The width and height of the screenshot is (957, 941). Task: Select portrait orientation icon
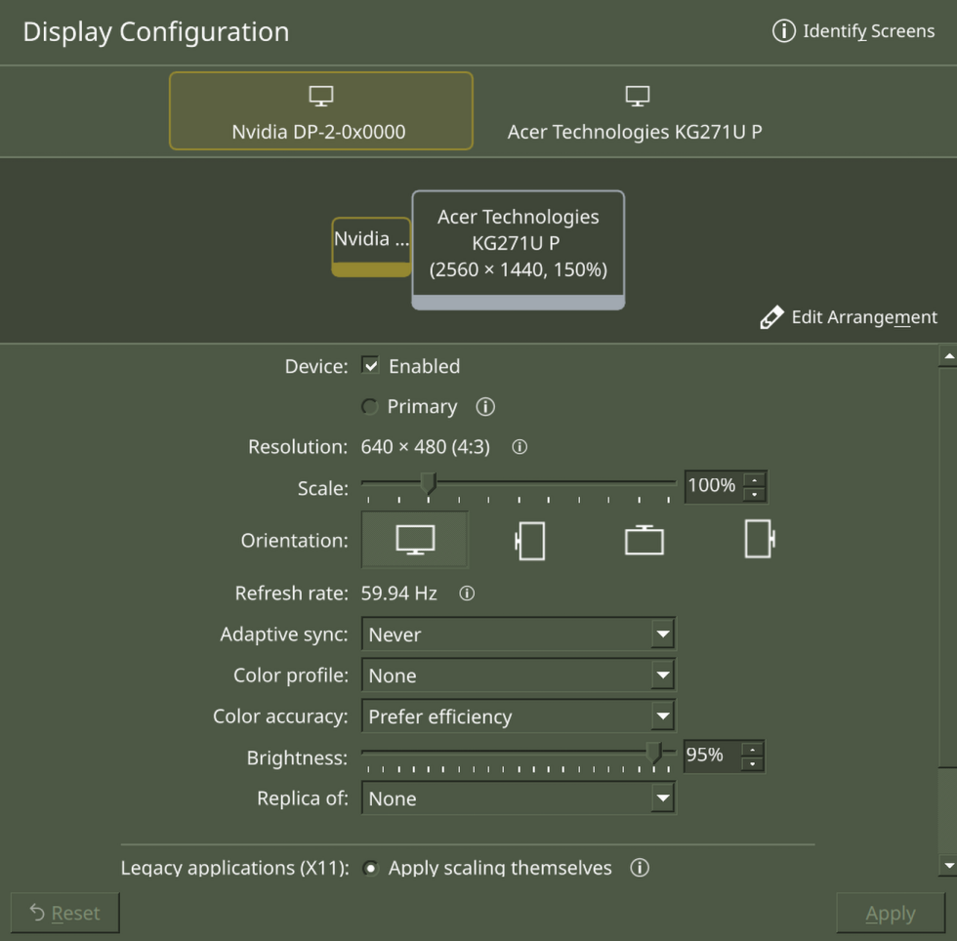click(529, 538)
